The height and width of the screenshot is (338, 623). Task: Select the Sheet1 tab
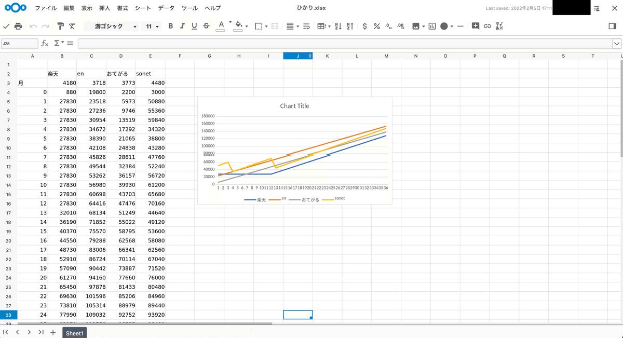(x=74, y=333)
